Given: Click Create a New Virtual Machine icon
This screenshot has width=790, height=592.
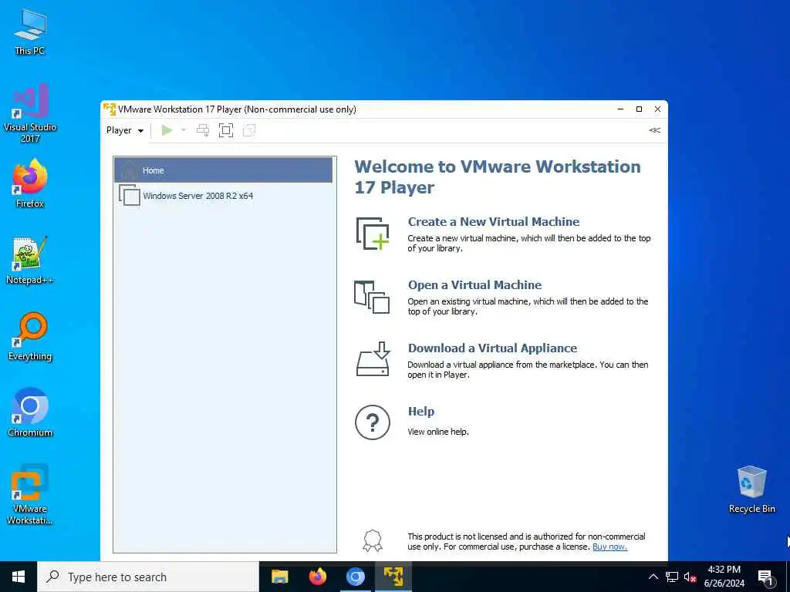Looking at the screenshot, I should (373, 234).
